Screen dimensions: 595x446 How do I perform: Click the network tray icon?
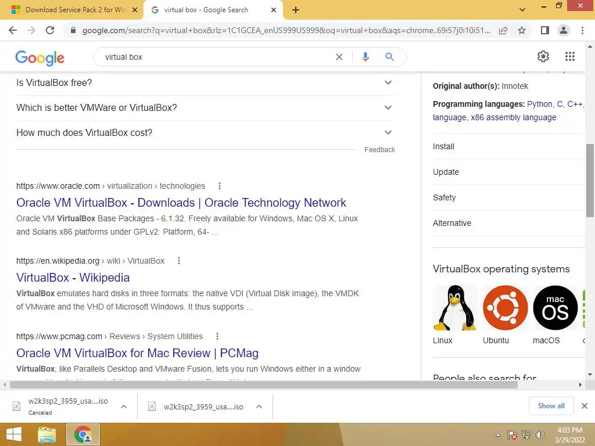pyautogui.click(x=526, y=435)
